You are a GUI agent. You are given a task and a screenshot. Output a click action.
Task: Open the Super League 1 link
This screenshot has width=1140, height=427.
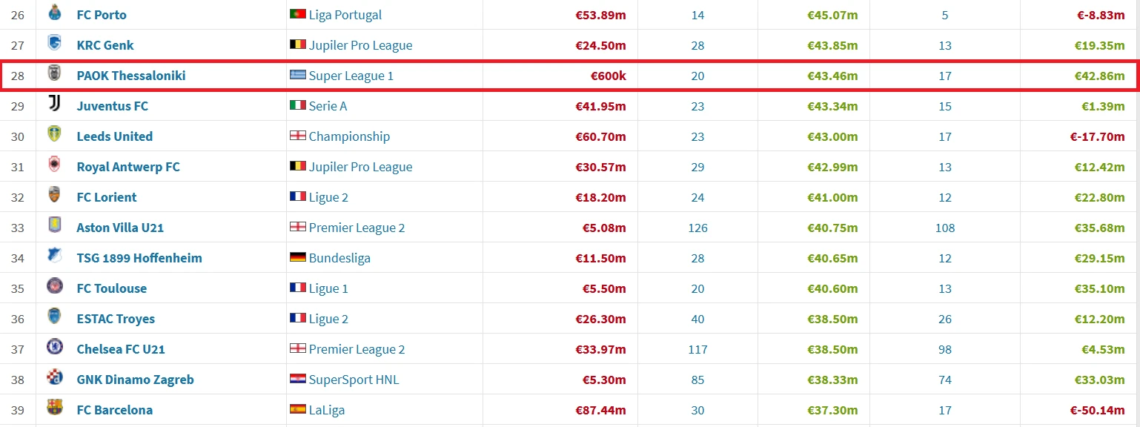click(351, 76)
